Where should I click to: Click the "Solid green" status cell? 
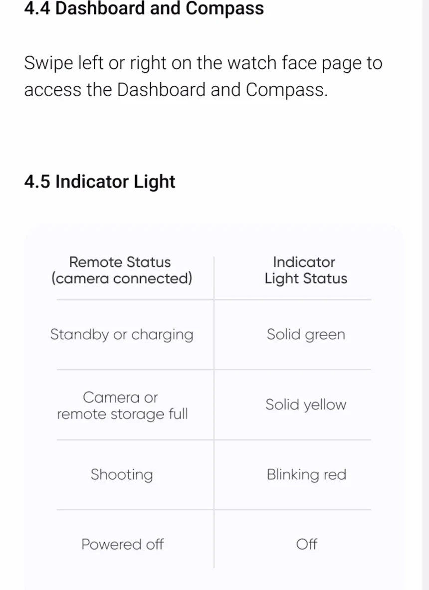click(305, 334)
